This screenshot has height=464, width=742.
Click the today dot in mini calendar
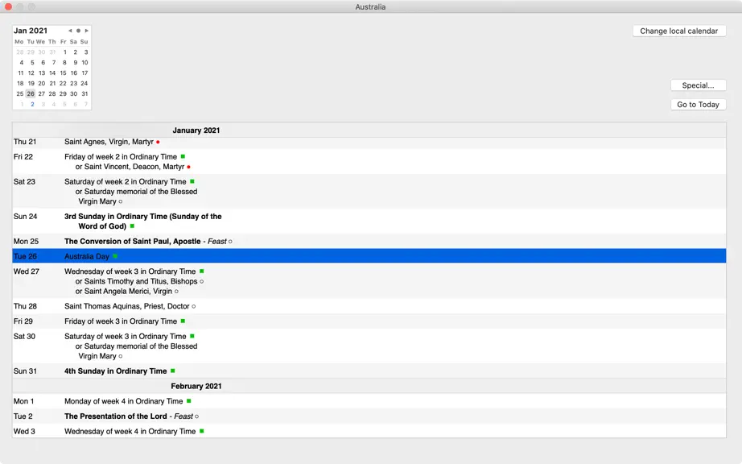(79, 31)
